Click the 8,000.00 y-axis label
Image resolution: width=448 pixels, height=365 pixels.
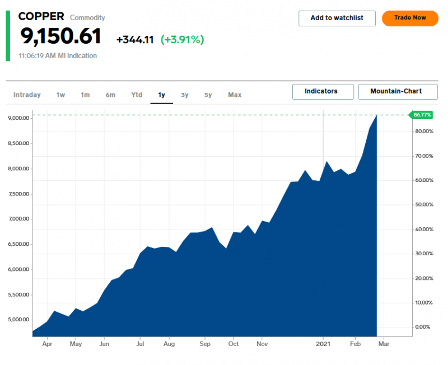click(18, 169)
